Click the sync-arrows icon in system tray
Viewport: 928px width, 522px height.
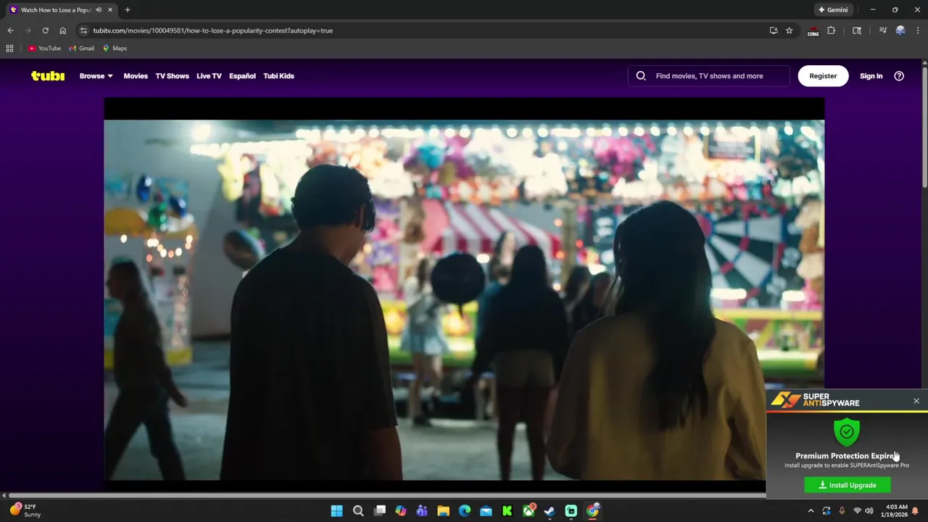click(826, 511)
